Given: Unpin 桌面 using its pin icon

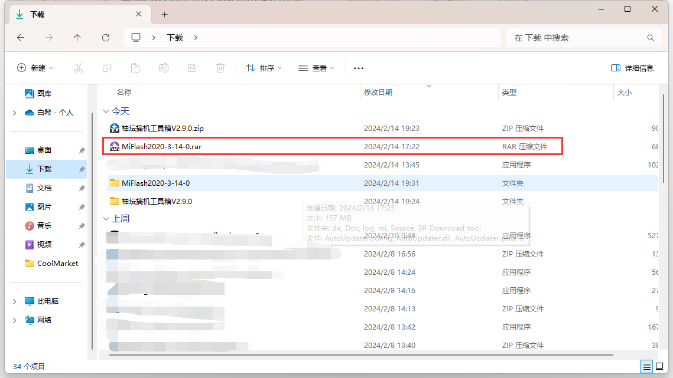Looking at the screenshot, I should click(x=82, y=150).
